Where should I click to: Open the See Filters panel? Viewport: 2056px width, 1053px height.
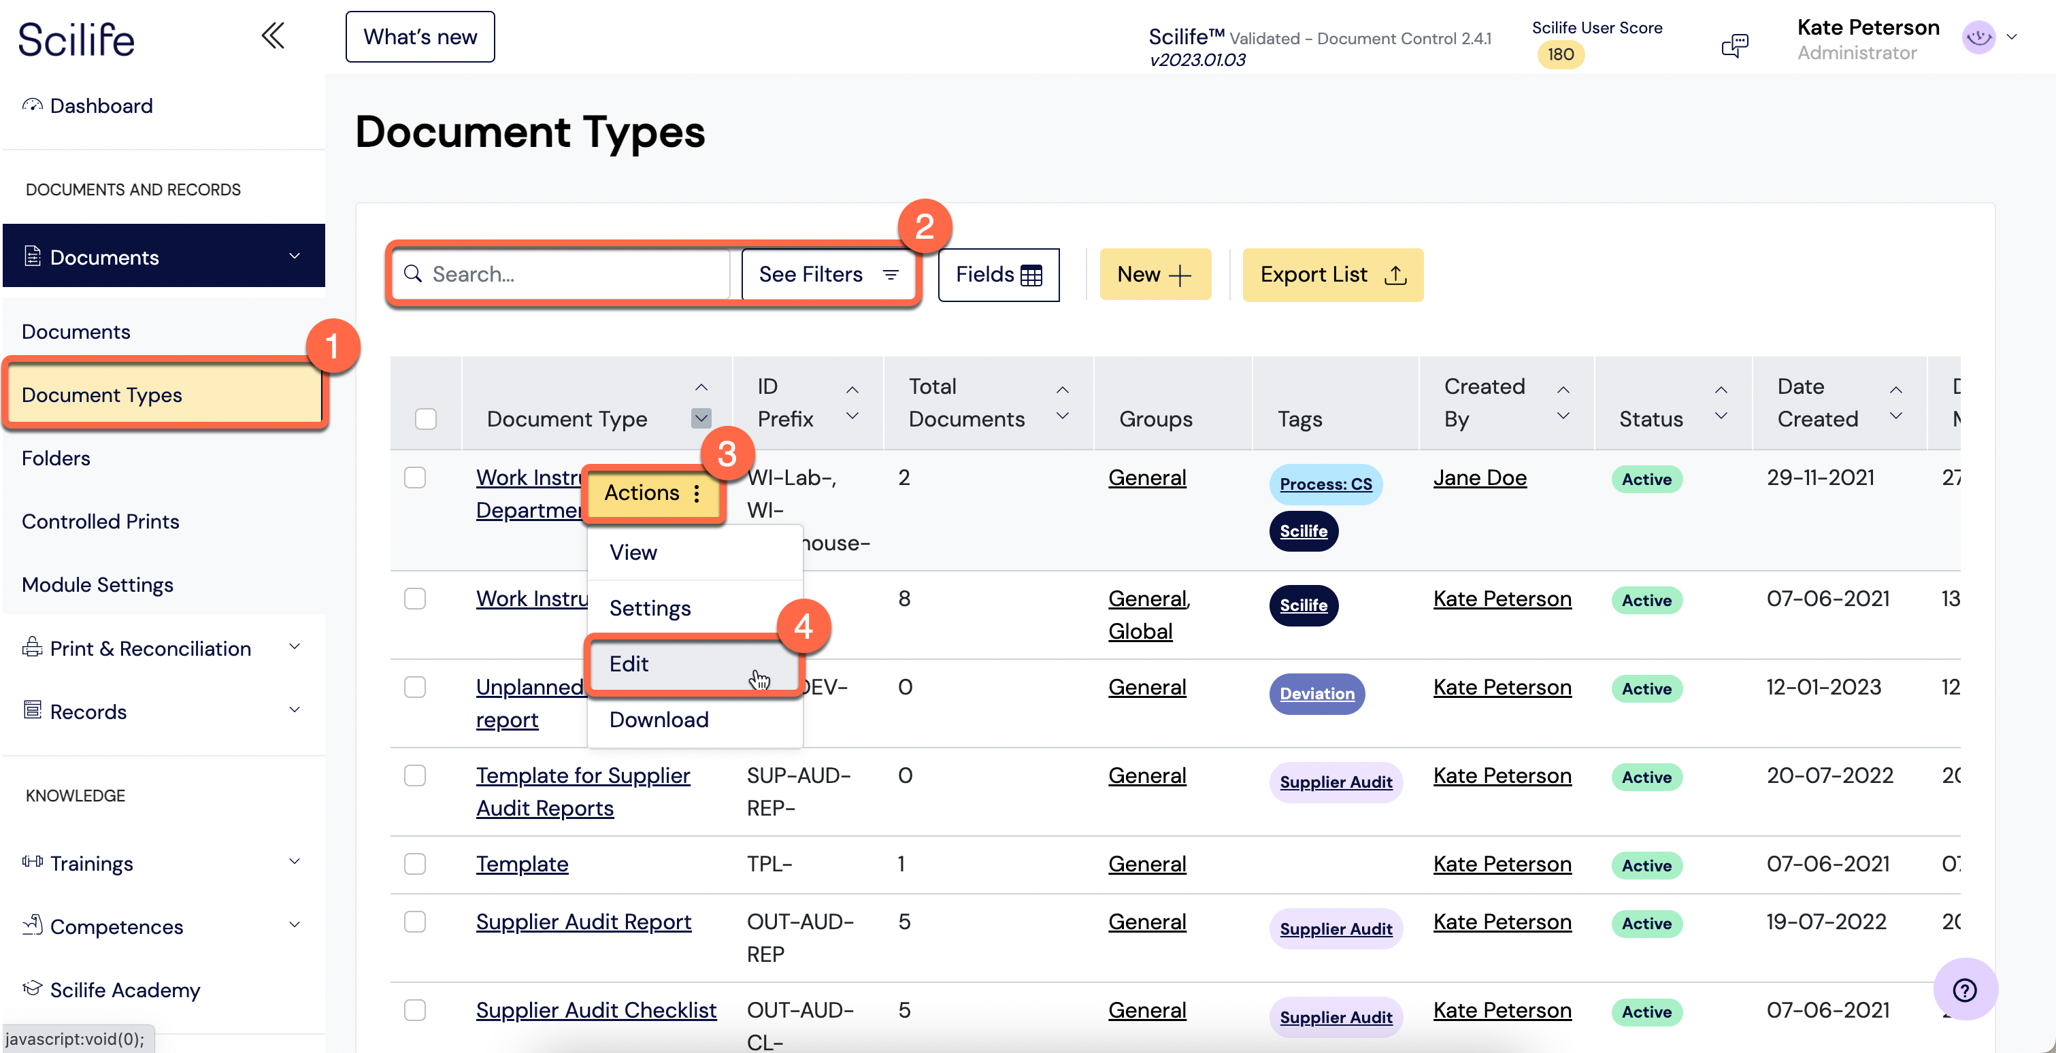pos(829,274)
